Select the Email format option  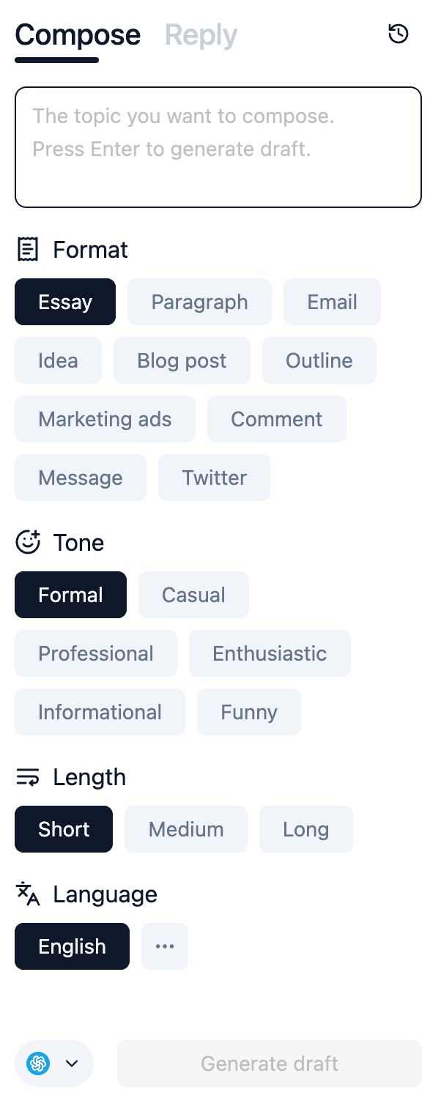point(332,302)
